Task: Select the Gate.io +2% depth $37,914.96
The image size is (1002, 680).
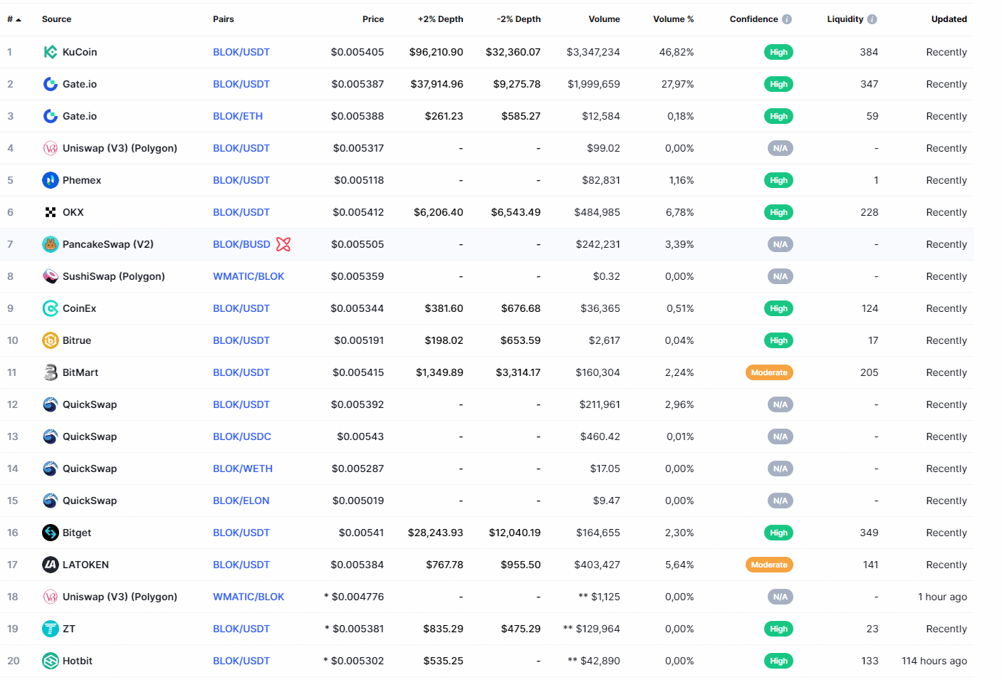Action: 437,84
